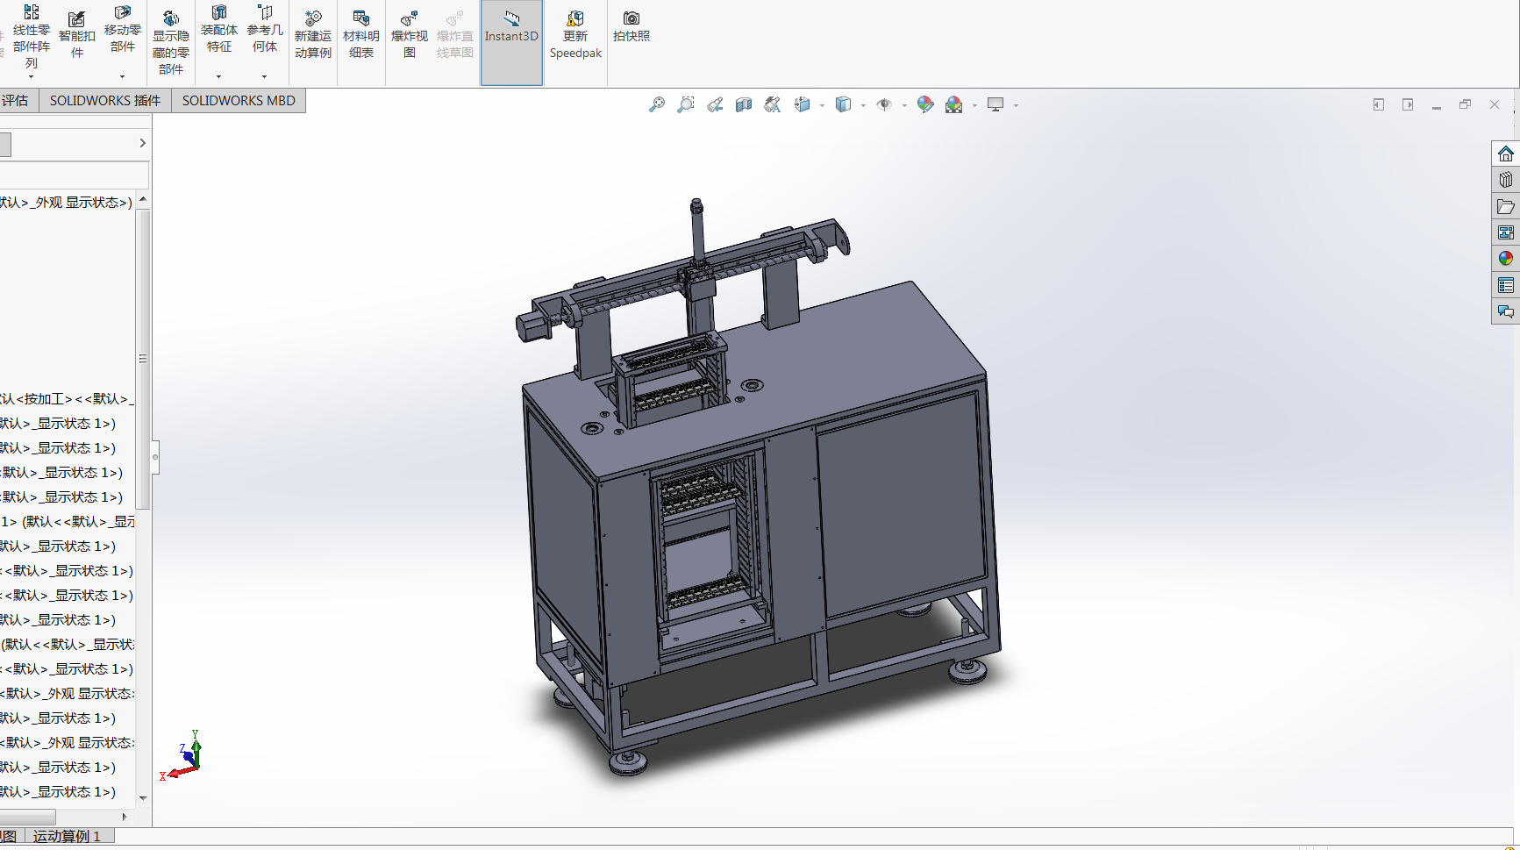The width and height of the screenshot is (1520, 850).
Task: Click the Zoom to Fit icon
Action: pos(656,105)
